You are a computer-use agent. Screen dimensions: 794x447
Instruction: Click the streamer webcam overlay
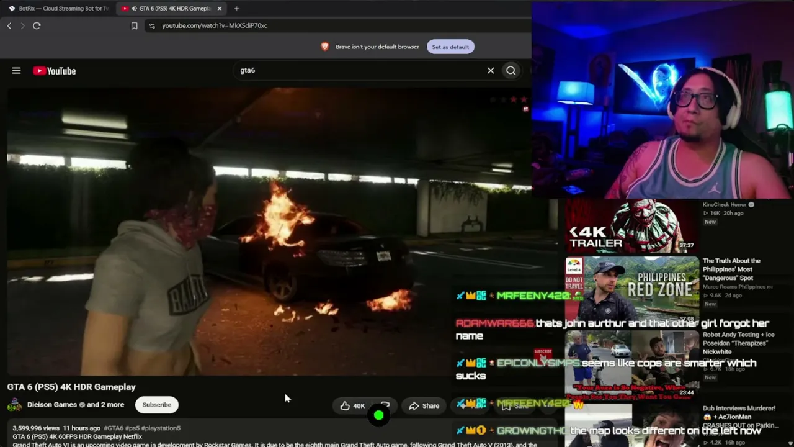click(662, 101)
